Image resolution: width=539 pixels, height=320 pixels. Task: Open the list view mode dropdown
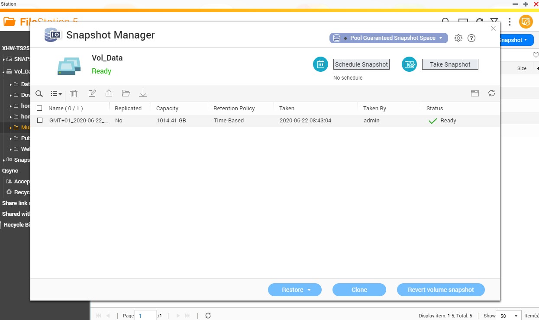point(56,93)
